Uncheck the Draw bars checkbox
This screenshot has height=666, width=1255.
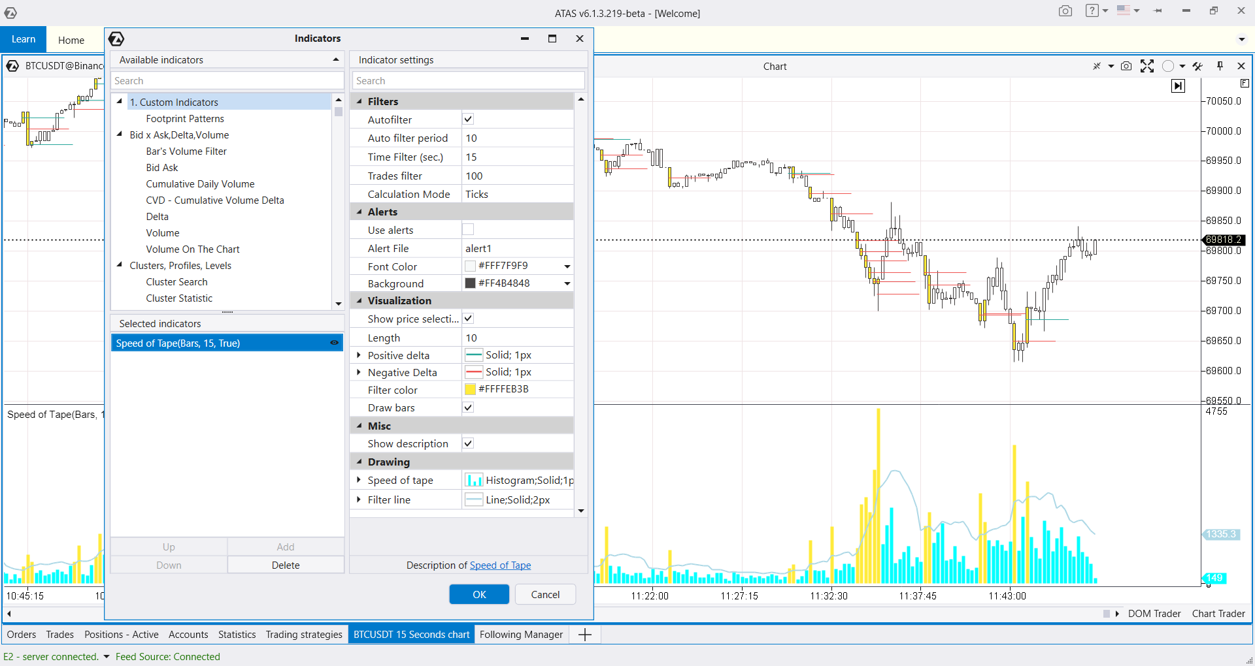(x=468, y=407)
